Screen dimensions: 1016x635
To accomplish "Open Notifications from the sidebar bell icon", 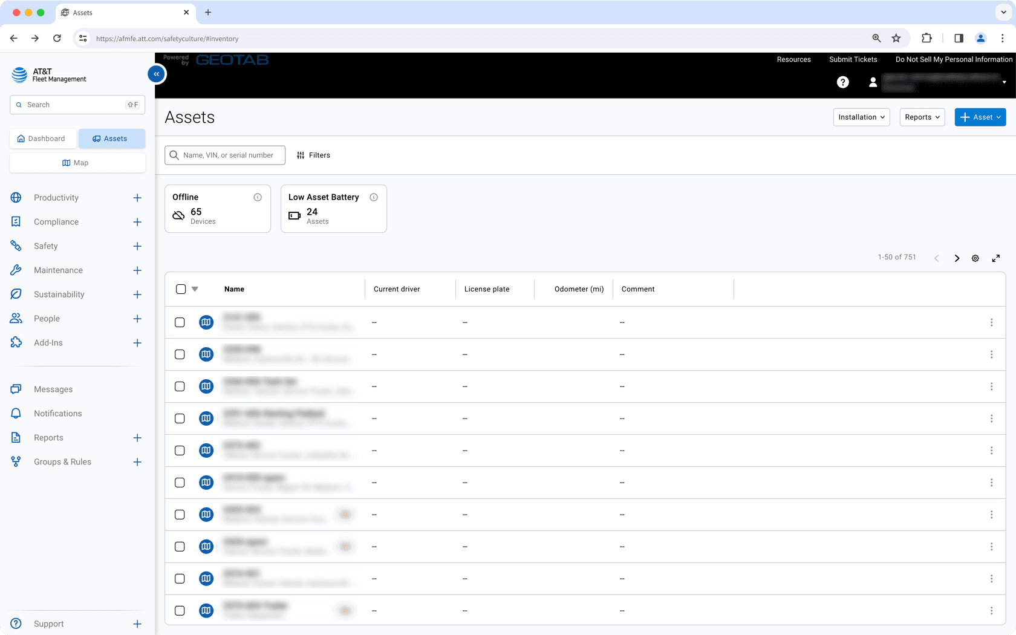I will 16,413.
